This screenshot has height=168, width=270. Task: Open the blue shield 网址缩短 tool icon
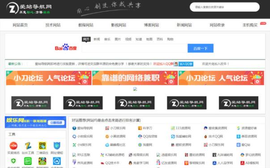coord(57,146)
